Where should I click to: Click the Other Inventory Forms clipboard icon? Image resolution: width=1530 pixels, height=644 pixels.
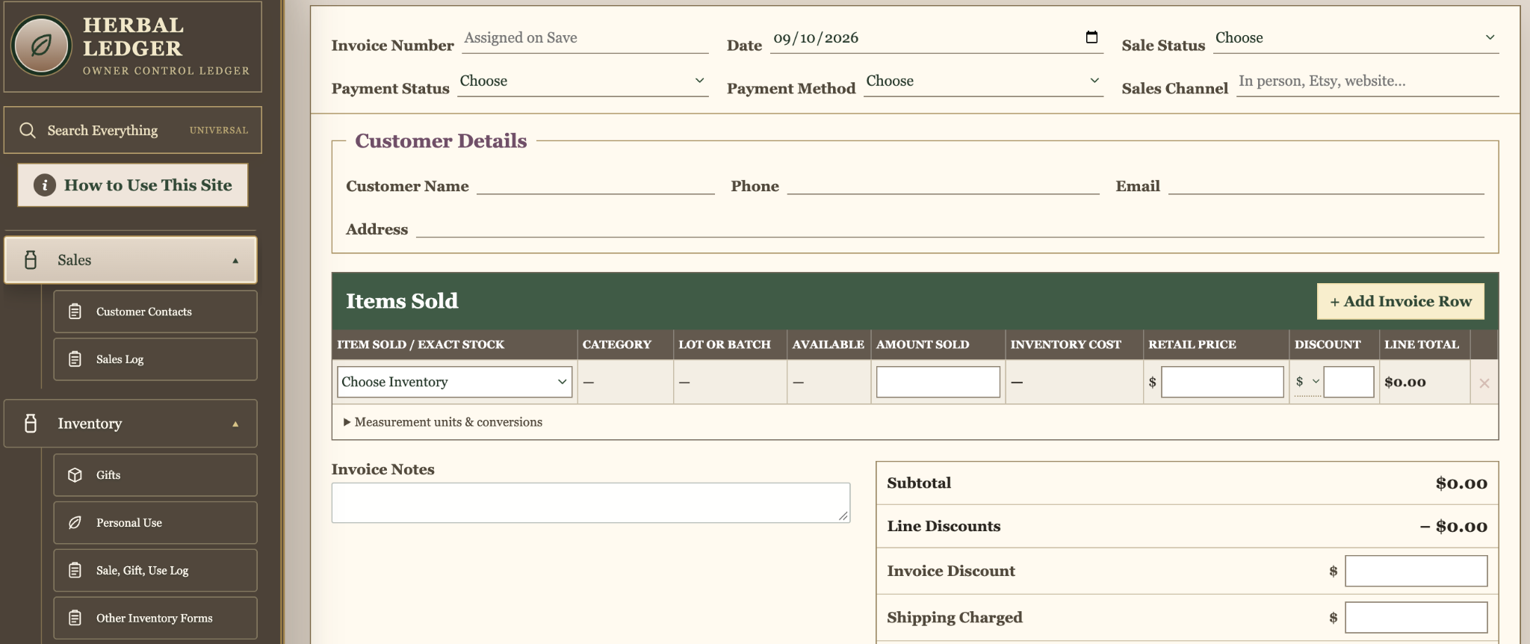(x=75, y=618)
